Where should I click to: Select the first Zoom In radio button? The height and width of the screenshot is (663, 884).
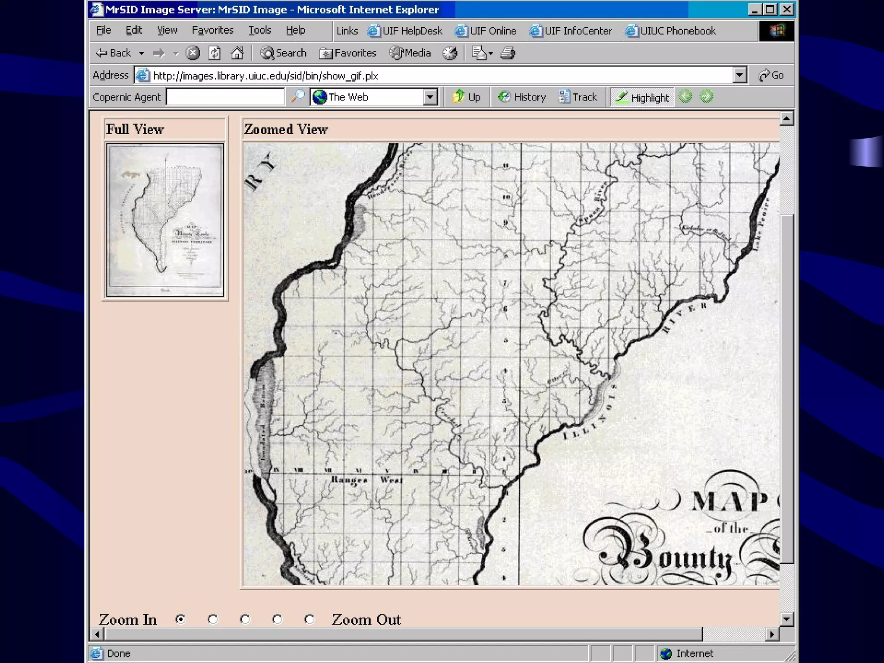(x=180, y=619)
